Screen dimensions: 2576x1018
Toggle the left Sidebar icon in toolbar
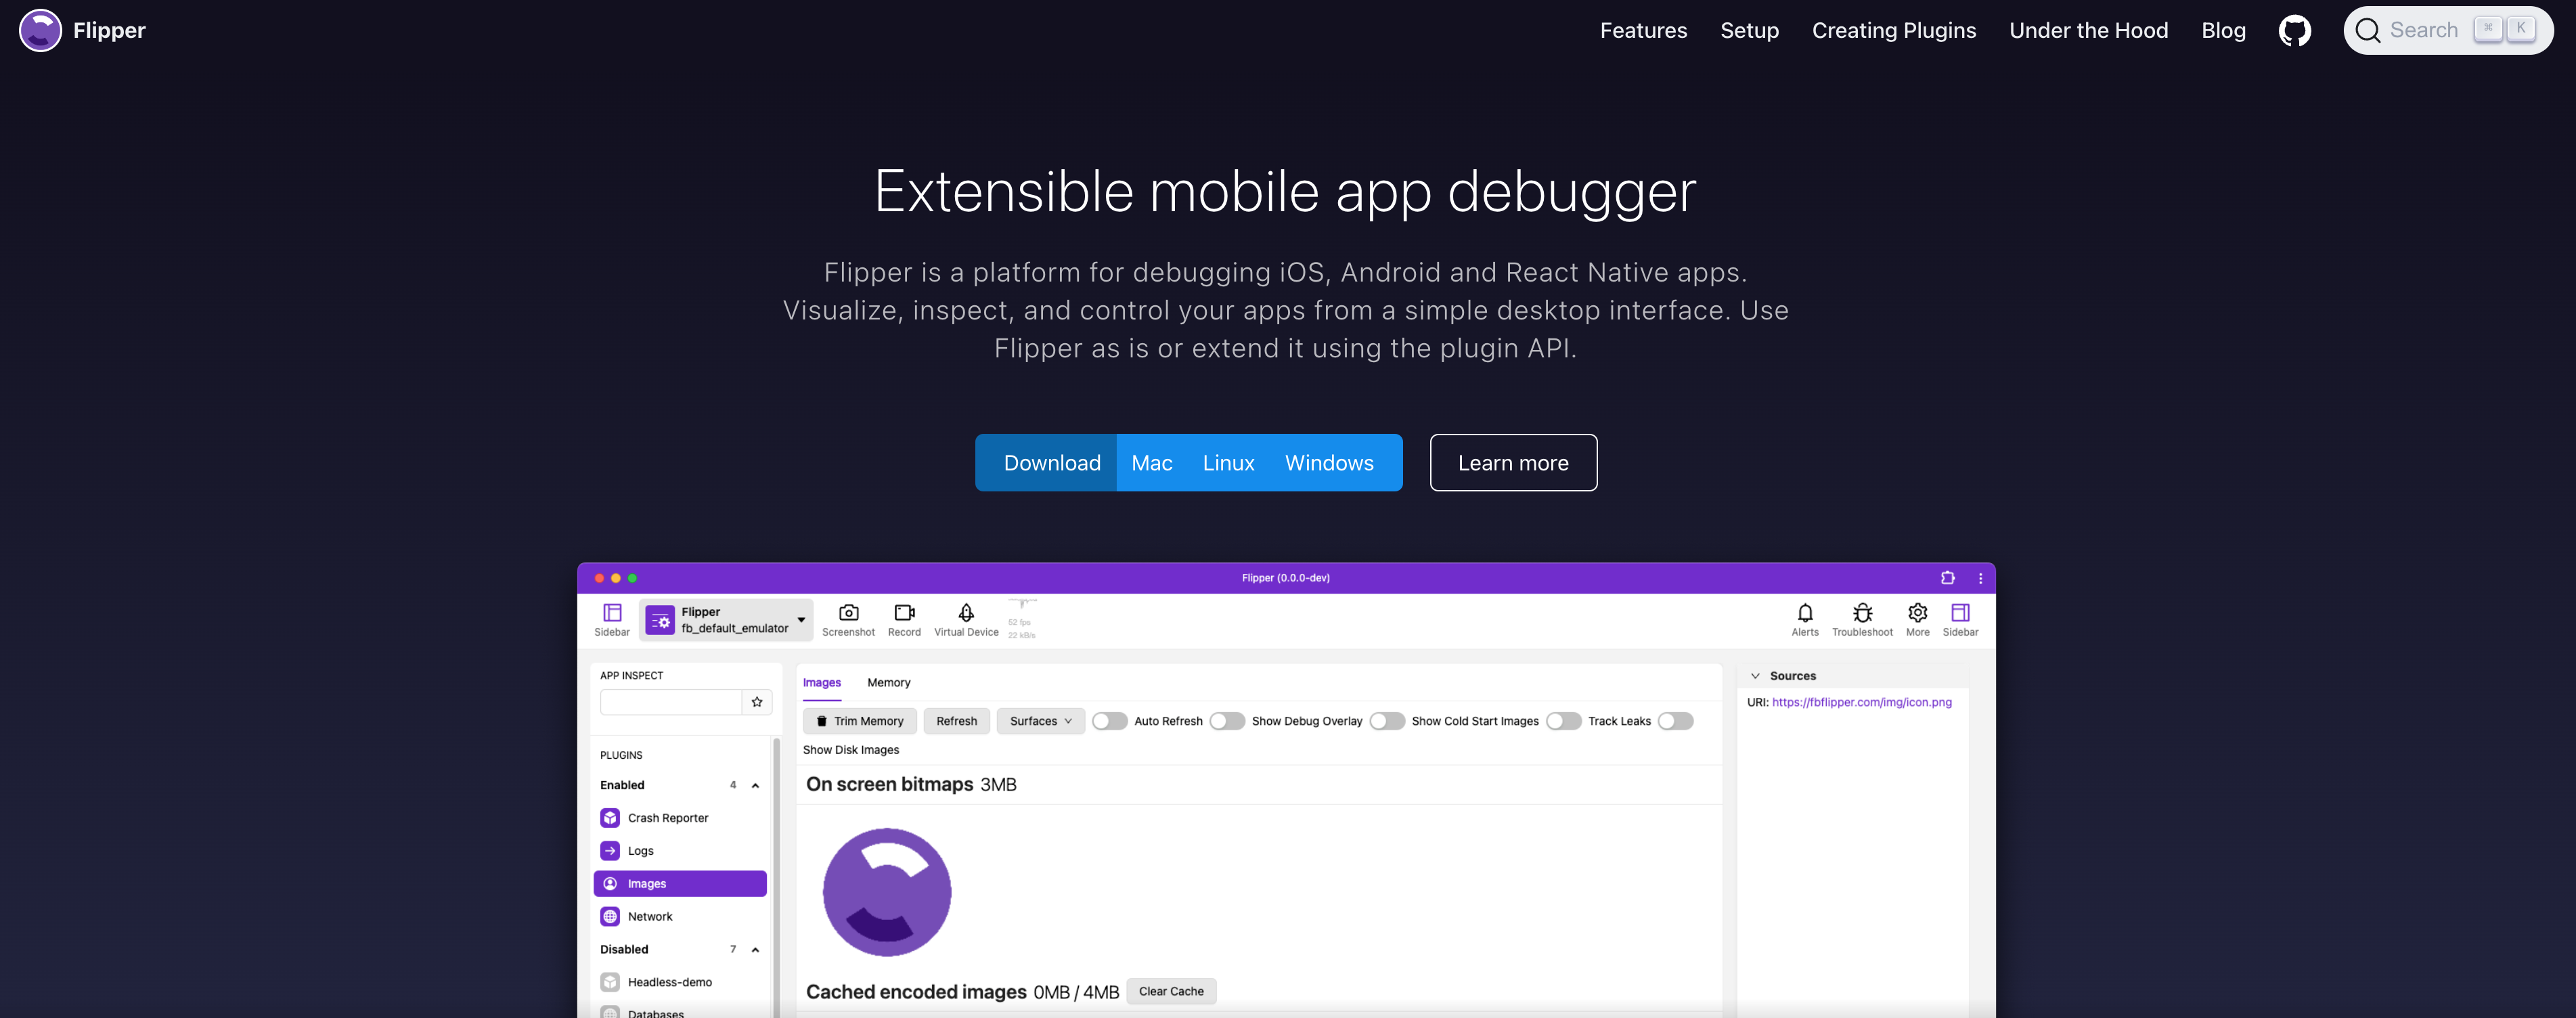612,613
